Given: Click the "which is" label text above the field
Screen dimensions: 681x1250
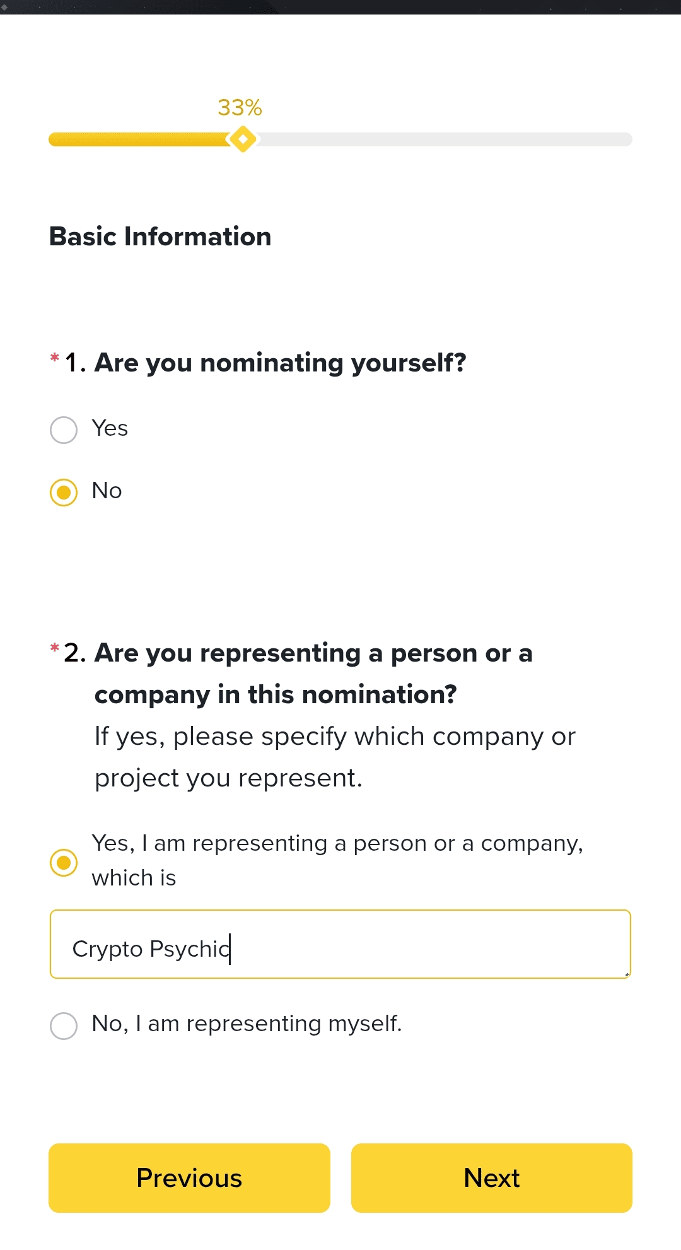Looking at the screenshot, I should (x=134, y=878).
